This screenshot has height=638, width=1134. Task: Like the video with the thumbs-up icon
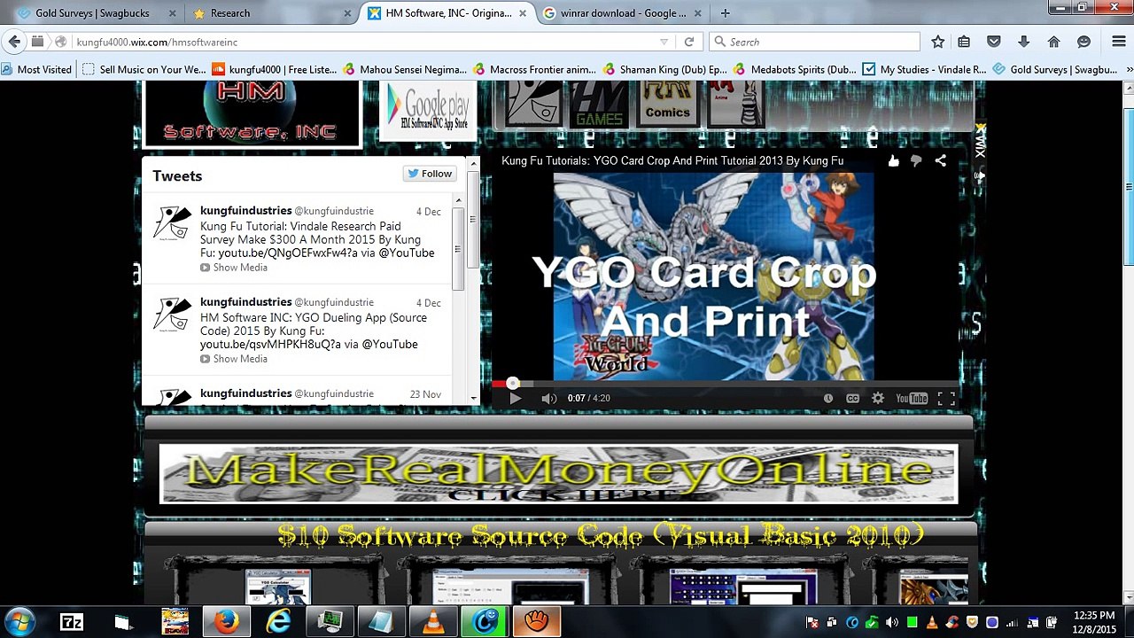(x=893, y=160)
